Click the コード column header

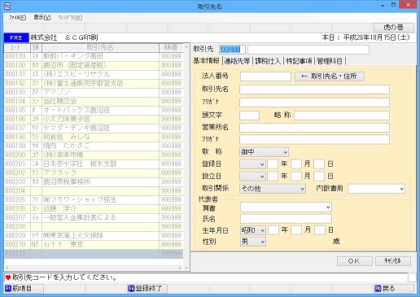coord(17,47)
